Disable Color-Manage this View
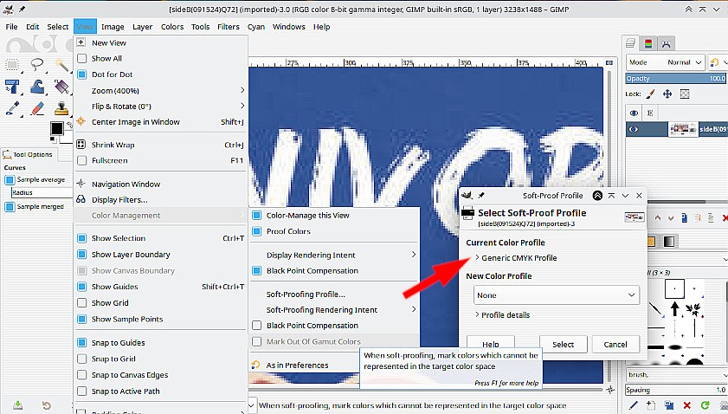Screen dimensions: 728x414 coord(256,215)
